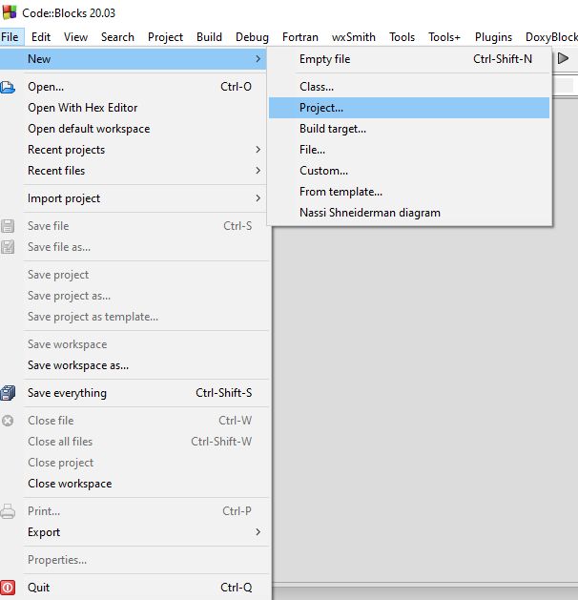
Task: Choose Empty file from New submenu
Action: pos(409,59)
